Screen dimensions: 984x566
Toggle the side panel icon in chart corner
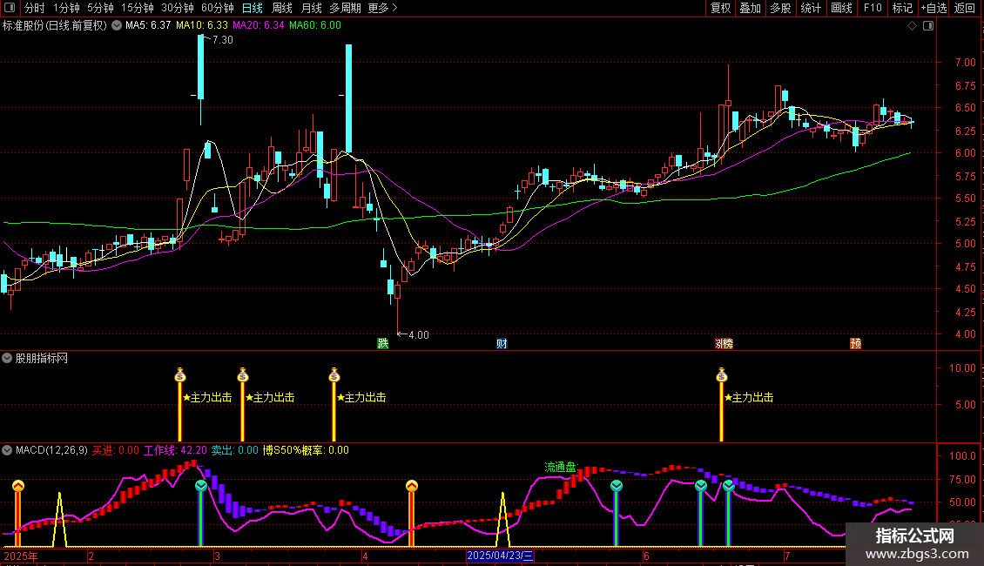tap(928, 26)
